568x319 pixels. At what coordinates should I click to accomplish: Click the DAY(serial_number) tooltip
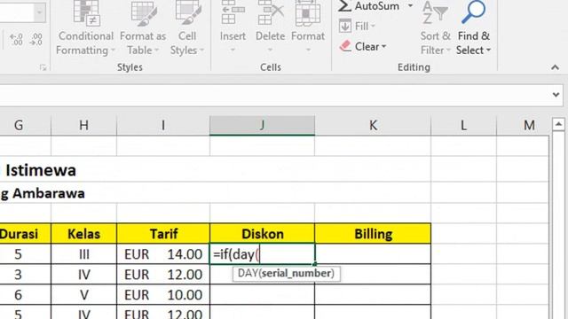point(286,274)
